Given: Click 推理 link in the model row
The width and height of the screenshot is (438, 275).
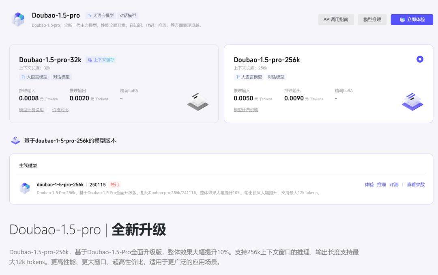Looking at the screenshot, I should [381, 185].
